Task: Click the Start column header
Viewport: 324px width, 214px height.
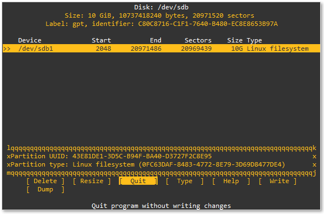Action: pyautogui.click(x=101, y=40)
